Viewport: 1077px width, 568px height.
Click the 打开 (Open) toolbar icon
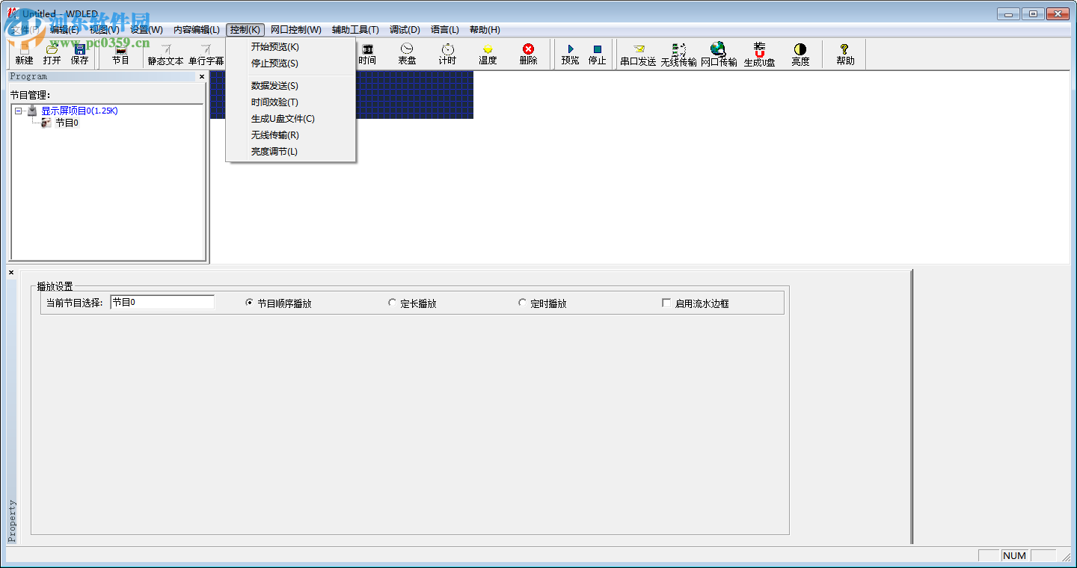coord(52,55)
